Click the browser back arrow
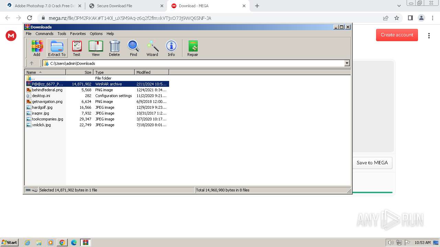Image resolution: width=440 pixels, height=247 pixels. tap(8, 18)
